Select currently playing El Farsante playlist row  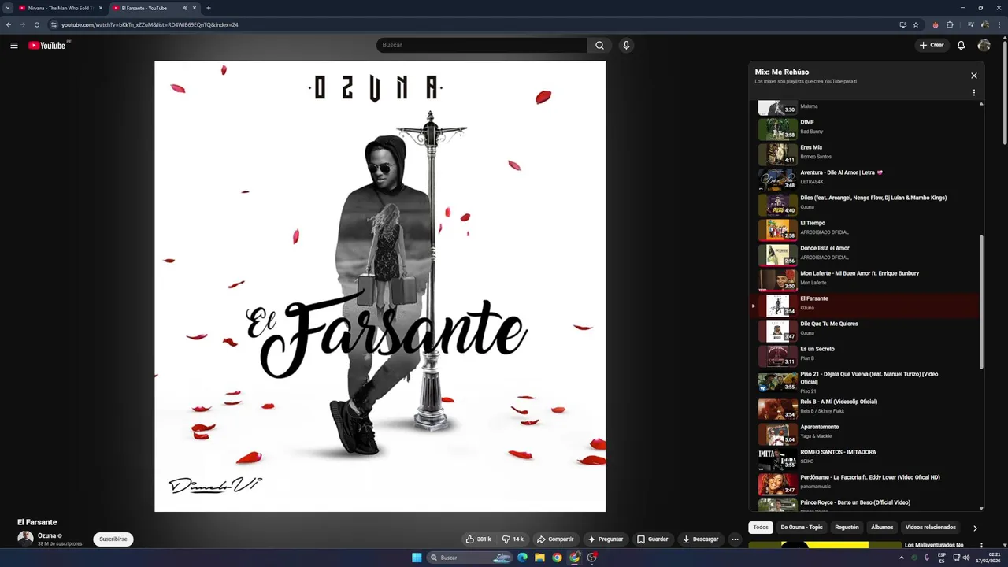pyautogui.click(x=865, y=305)
